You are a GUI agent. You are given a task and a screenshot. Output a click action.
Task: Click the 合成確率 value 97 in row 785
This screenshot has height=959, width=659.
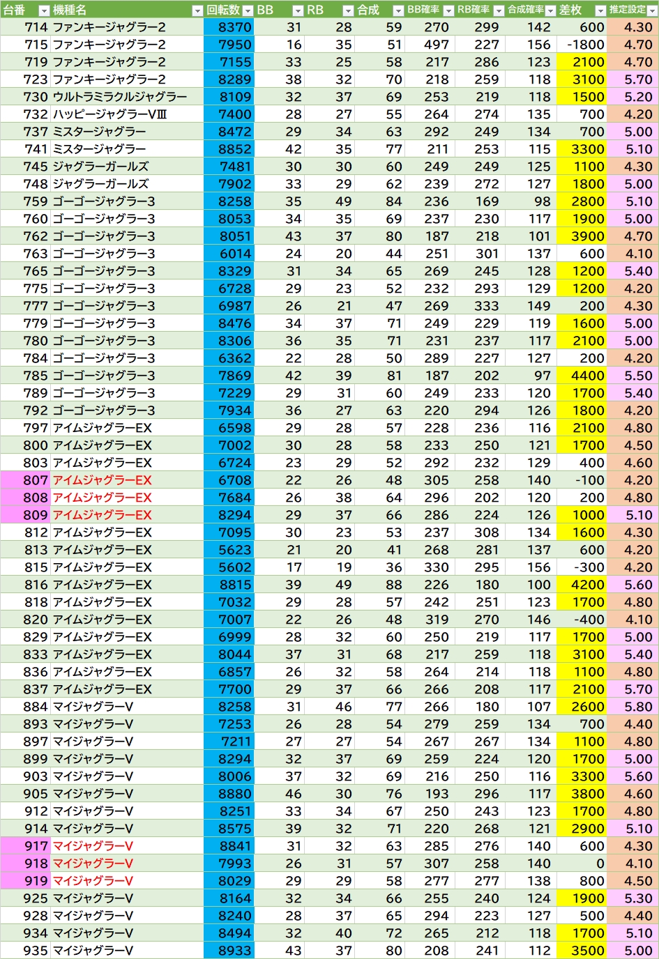(531, 376)
